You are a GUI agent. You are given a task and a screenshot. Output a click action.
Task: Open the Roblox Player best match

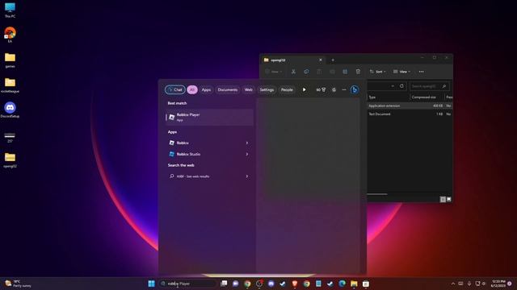pyautogui.click(x=210, y=117)
